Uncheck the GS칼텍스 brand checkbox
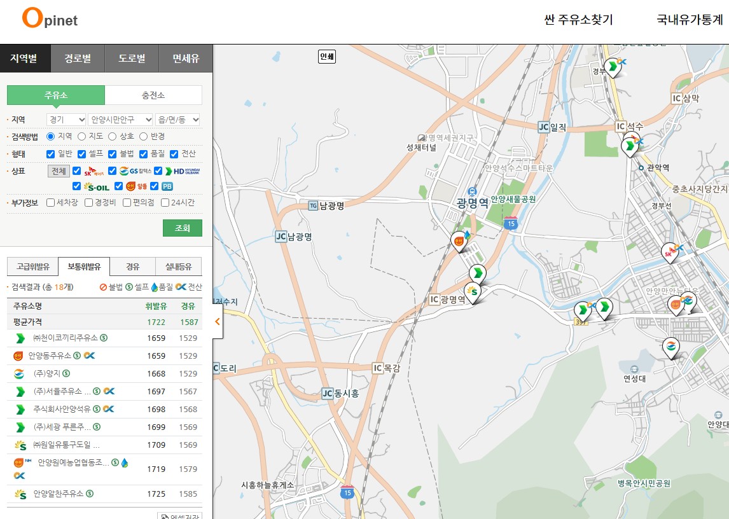729x519 pixels. tap(112, 170)
